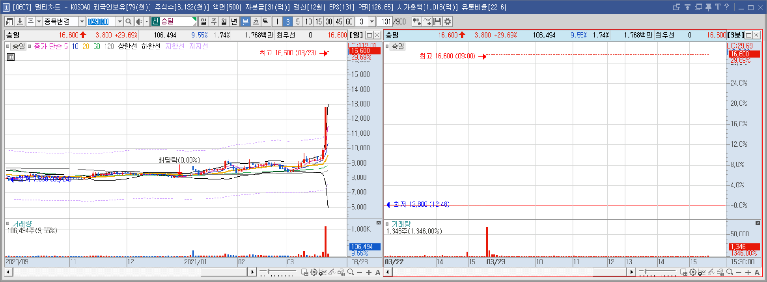767x282 pixels.
Task: Click the duplicate window icon in title bar
Action: [x=698, y=7]
